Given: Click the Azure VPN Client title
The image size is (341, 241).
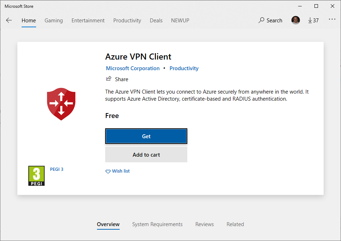Looking at the screenshot, I should pyautogui.click(x=138, y=57).
